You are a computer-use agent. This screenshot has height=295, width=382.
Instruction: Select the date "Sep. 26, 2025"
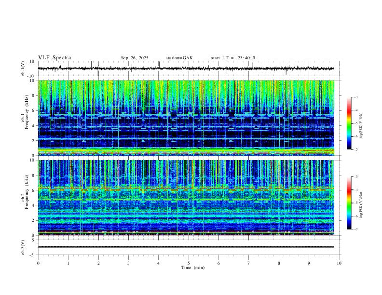click(135, 58)
